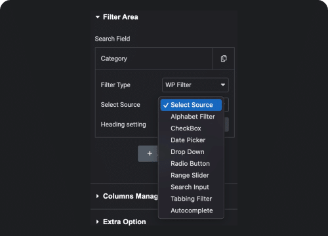This screenshot has width=328, height=236.
Task: Choose Search Input option
Action: [190, 187]
